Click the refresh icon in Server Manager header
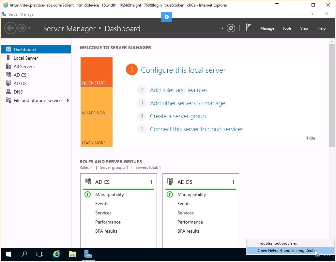This screenshot has width=336, height=262. coord(231,28)
